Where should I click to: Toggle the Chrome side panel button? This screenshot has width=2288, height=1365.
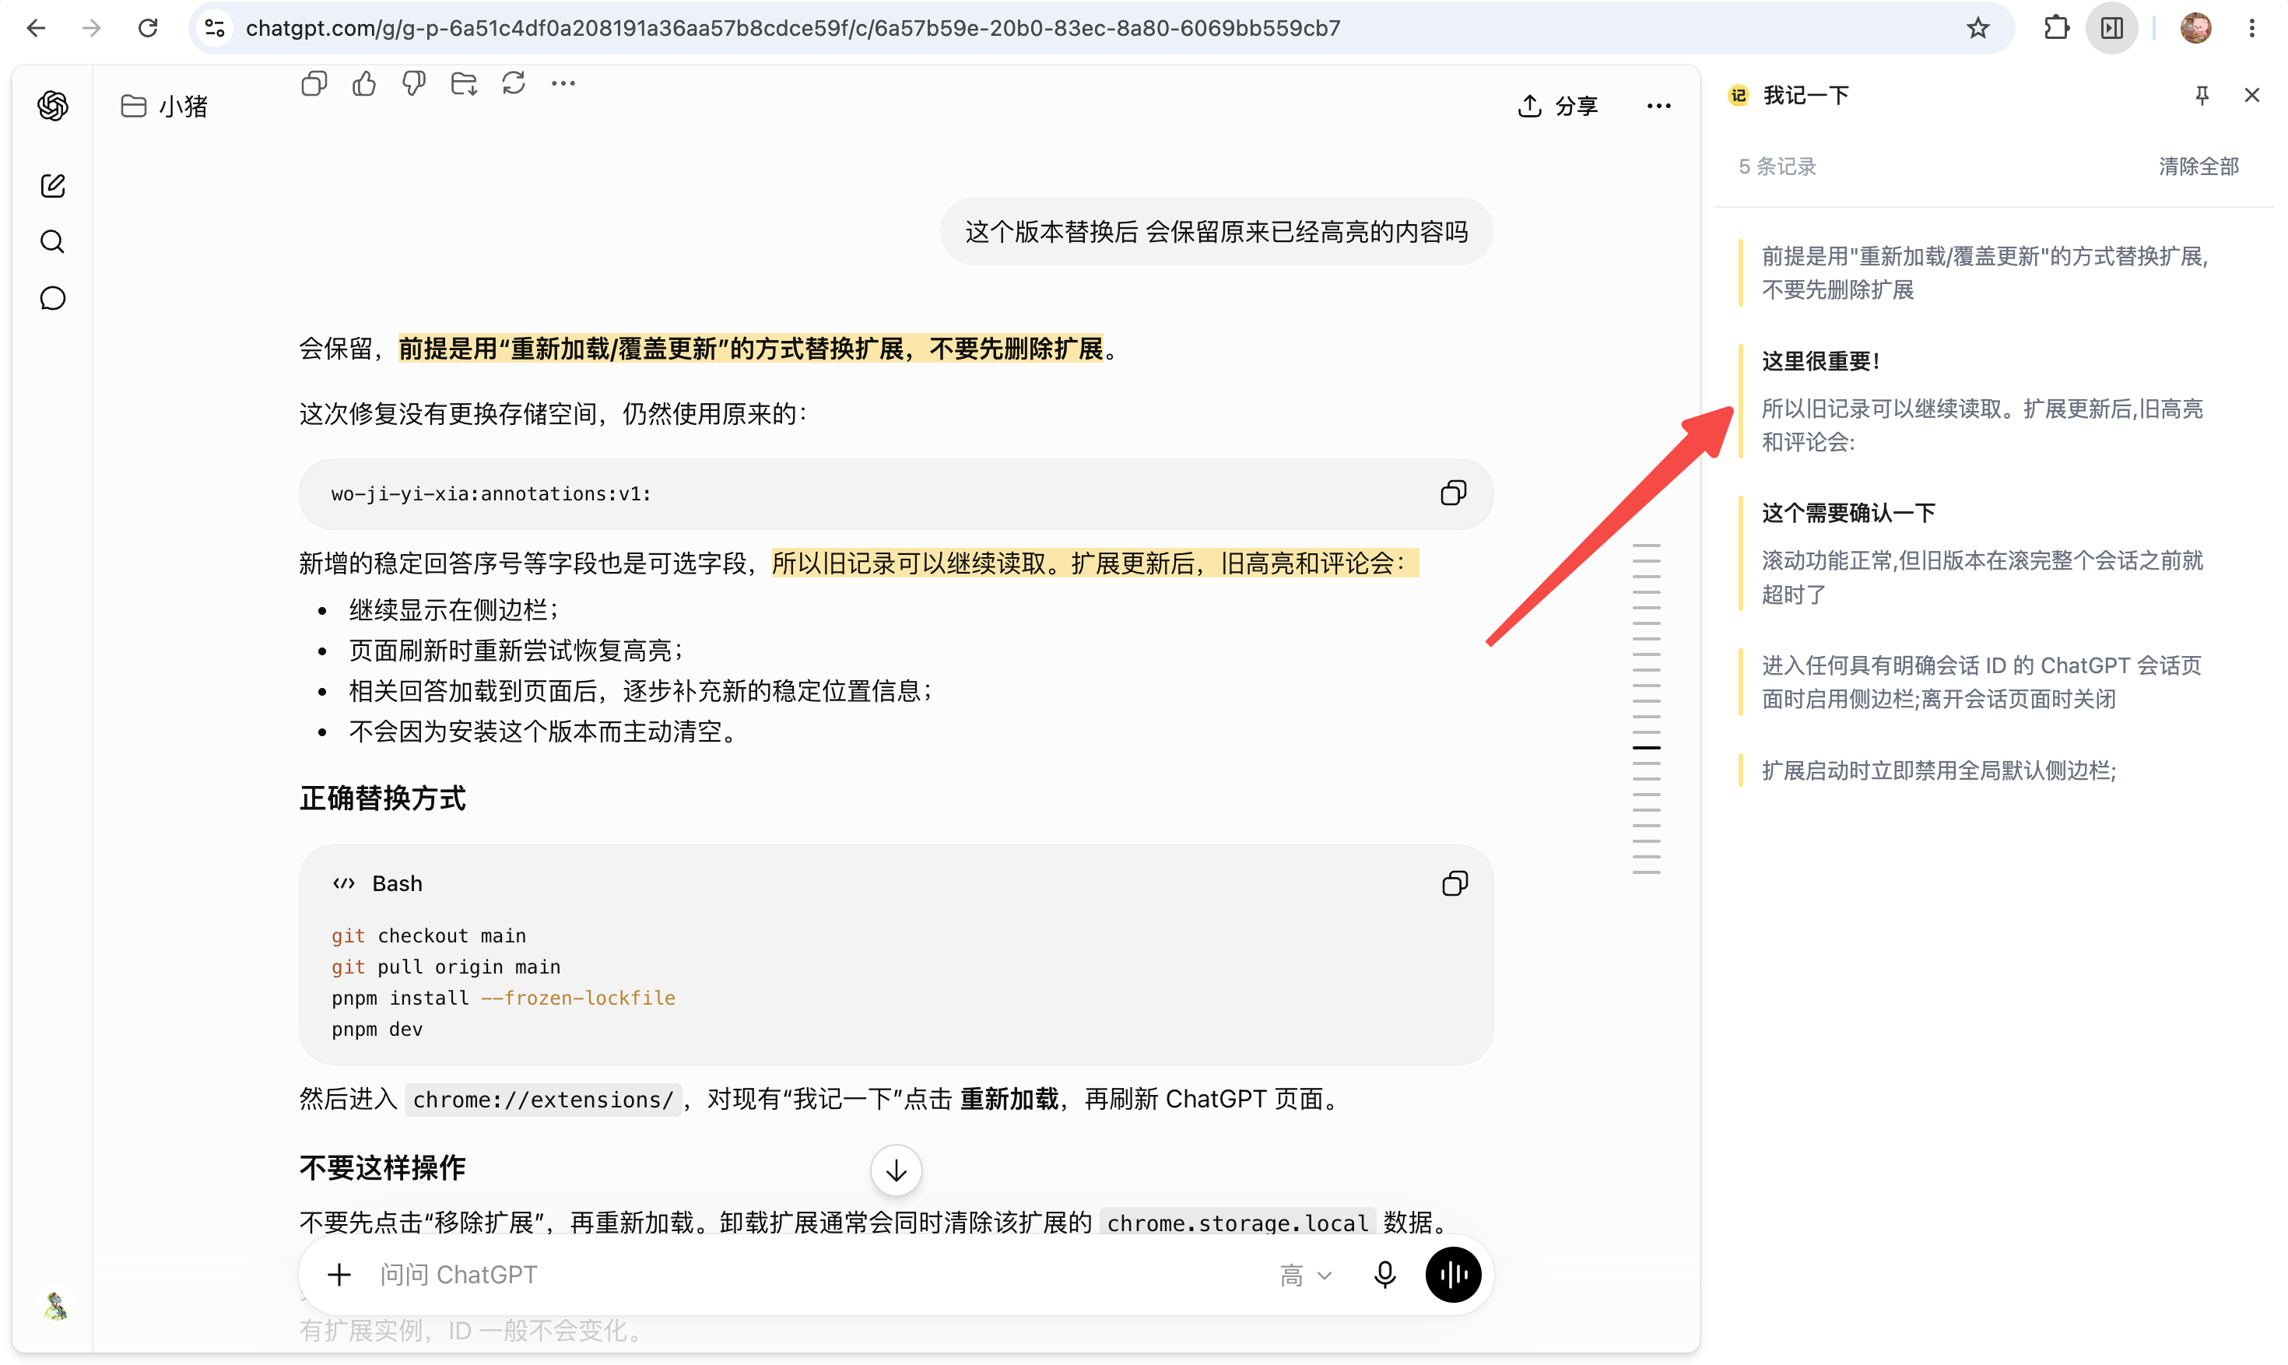click(2112, 29)
